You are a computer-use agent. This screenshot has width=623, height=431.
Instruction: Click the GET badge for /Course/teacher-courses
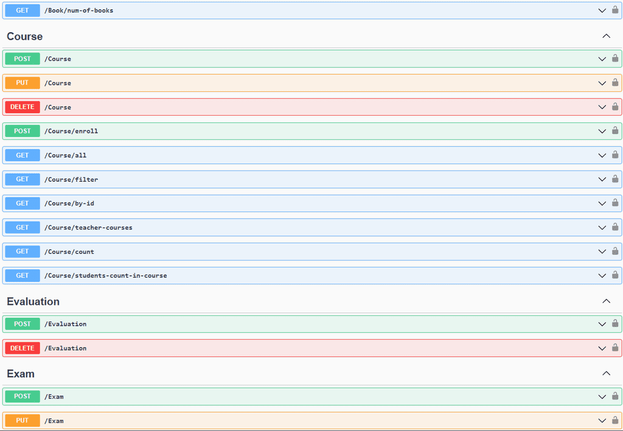pos(23,228)
